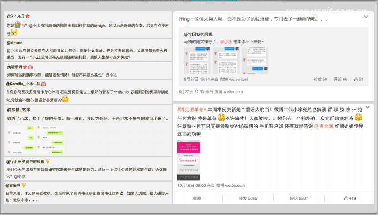Click the text 汗ing~这位人类大哥
Screen dimensions: 378x215
tap(200, 19)
